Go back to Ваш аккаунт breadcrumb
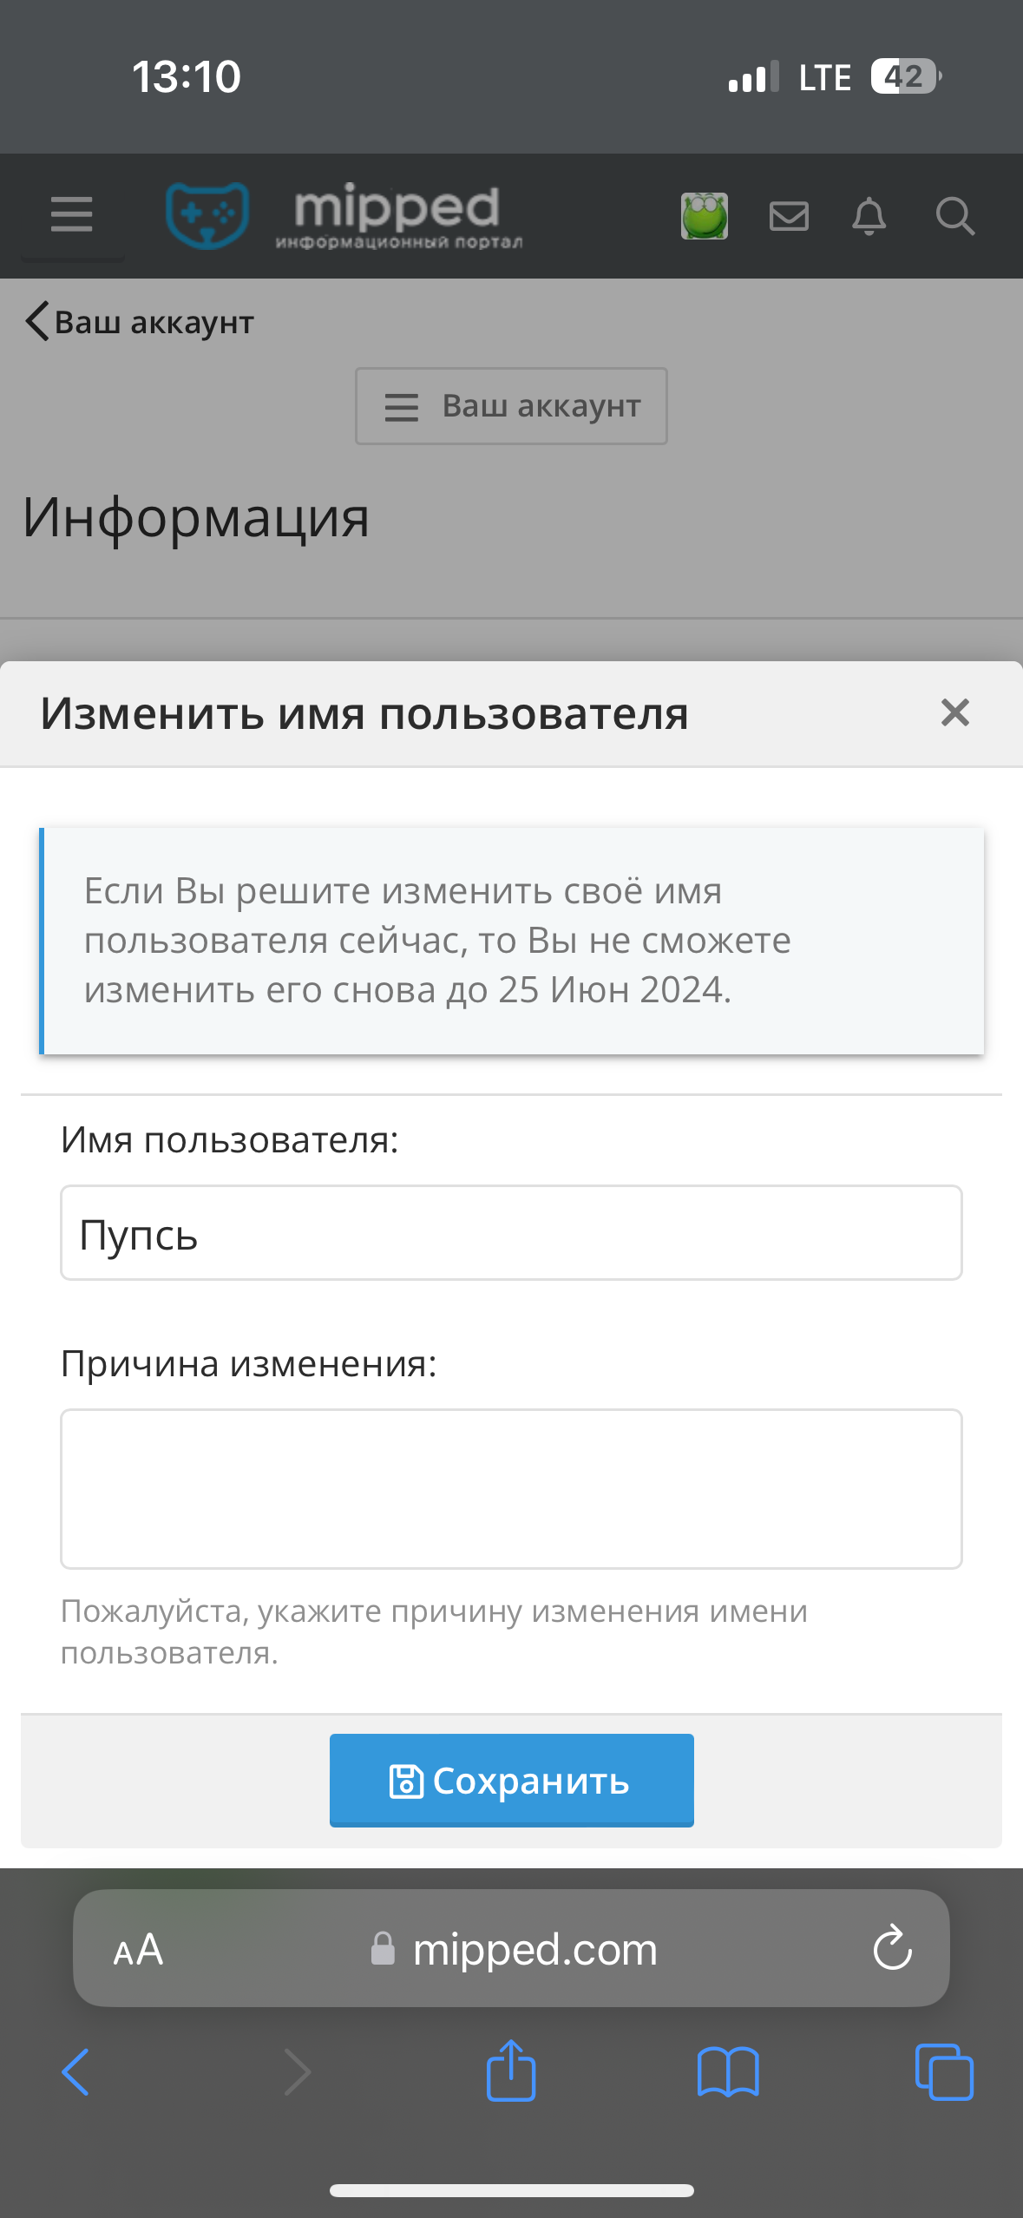This screenshot has height=2218, width=1023. (140, 322)
